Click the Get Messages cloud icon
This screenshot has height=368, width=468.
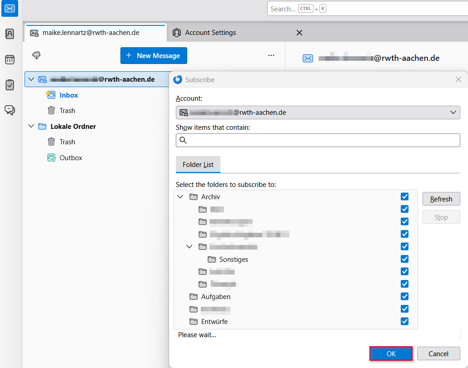point(36,55)
